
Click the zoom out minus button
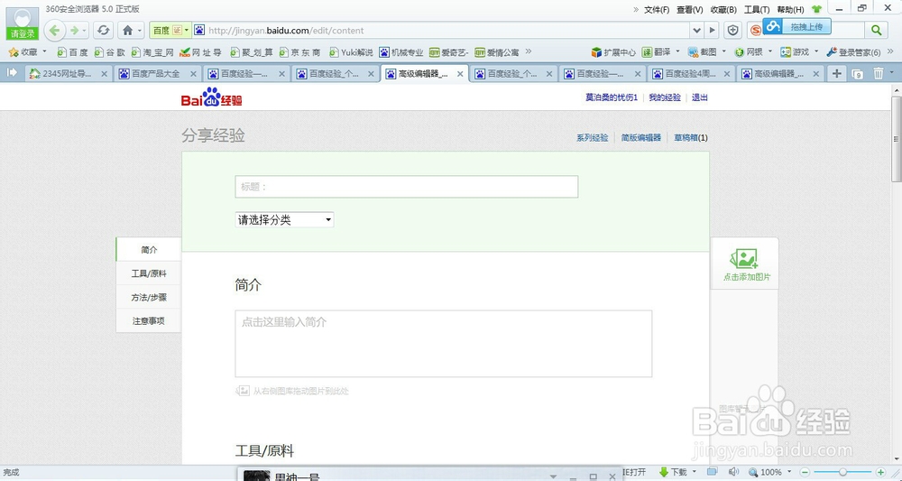805,472
